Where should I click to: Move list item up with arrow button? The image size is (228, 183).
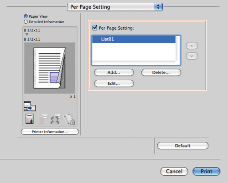pyautogui.click(x=192, y=46)
